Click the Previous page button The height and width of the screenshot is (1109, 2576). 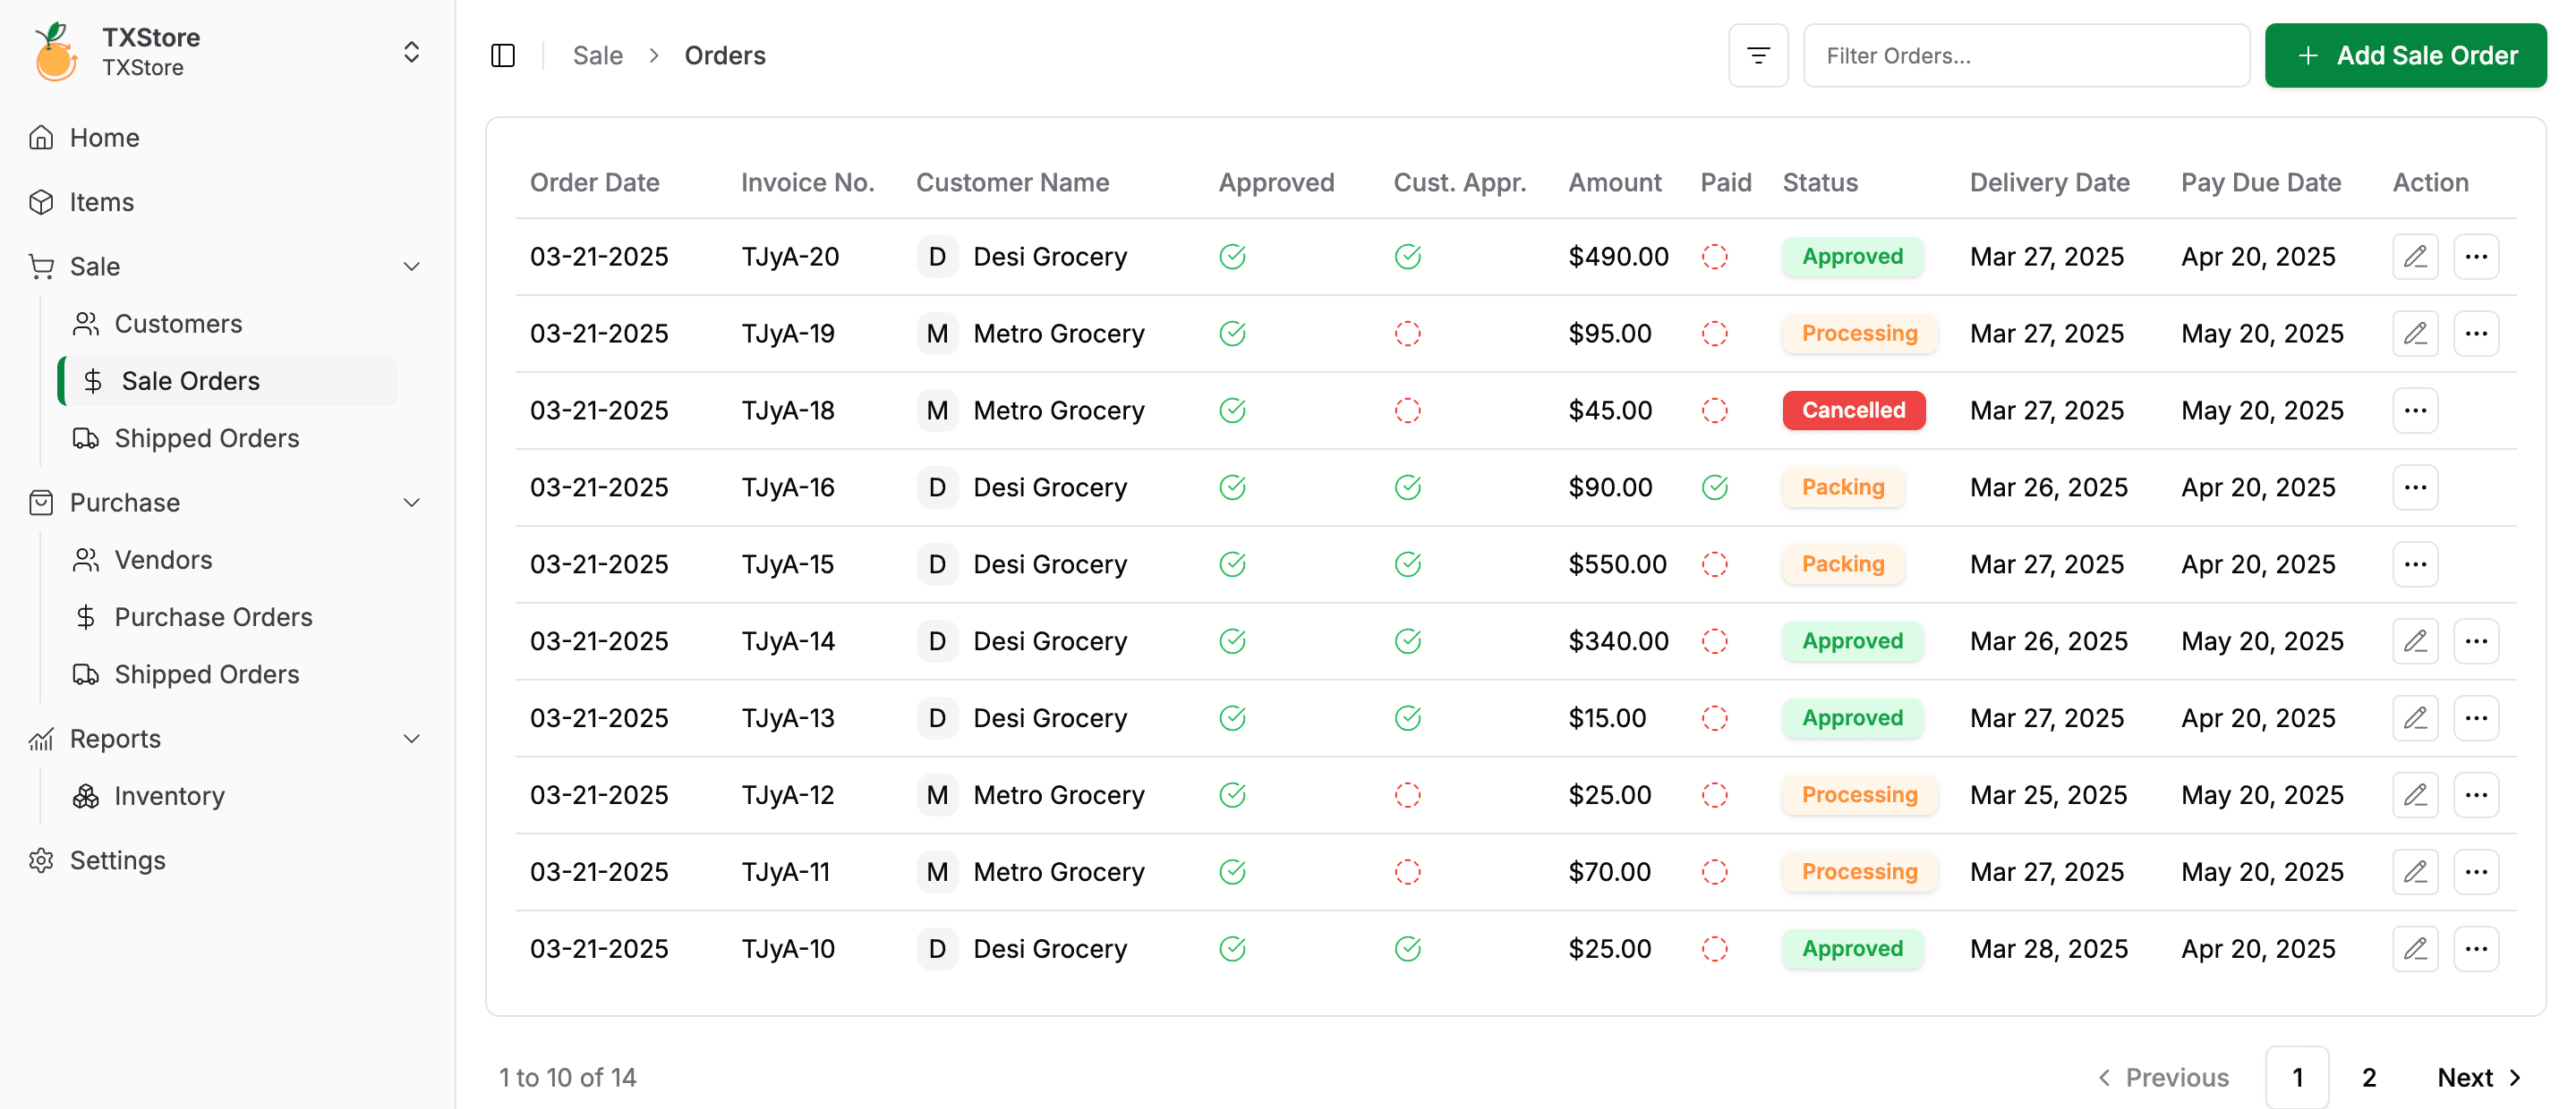(x=2162, y=1077)
